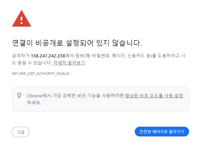
Task: Expand advanced options with 고급 button
Action: [21, 132]
